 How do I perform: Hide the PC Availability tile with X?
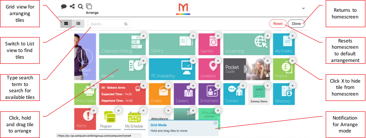(193, 61)
